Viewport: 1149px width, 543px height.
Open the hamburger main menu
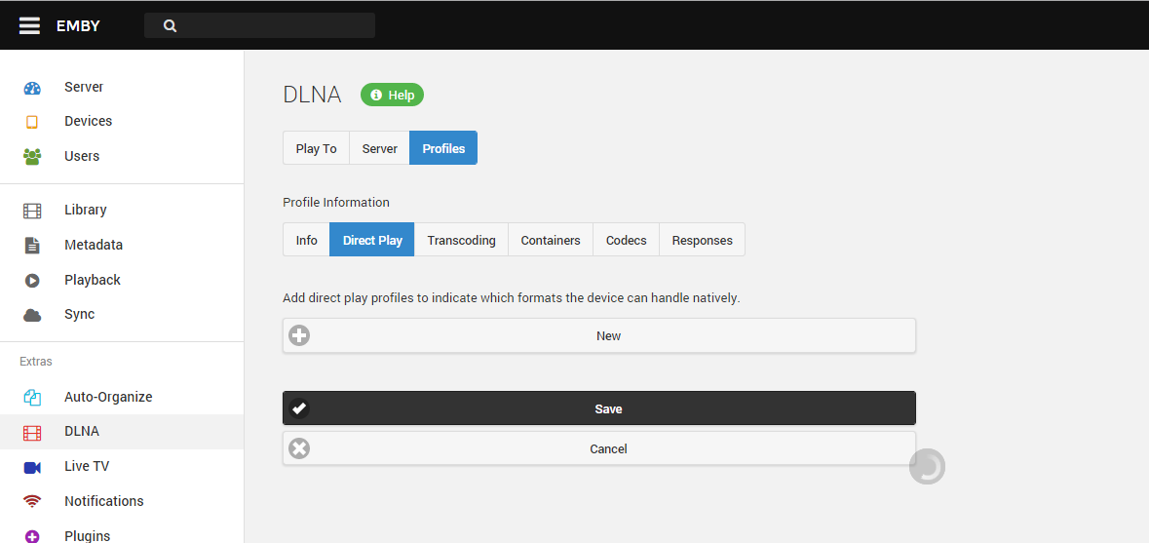[29, 25]
